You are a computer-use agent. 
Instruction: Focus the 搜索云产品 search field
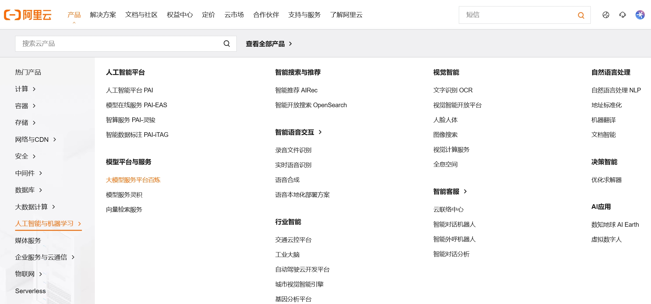point(126,44)
